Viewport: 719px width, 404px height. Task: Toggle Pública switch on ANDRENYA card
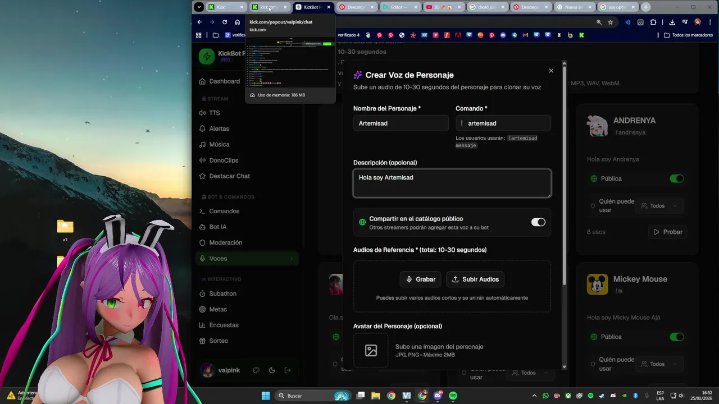677,178
